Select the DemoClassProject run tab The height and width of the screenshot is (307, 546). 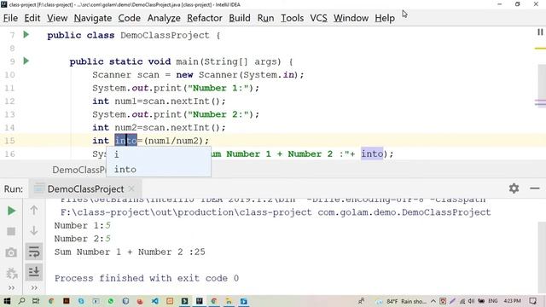(x=85, y=189)
